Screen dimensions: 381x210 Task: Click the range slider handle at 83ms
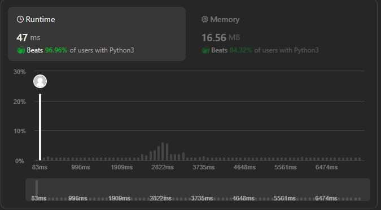(x=37, y=189)
